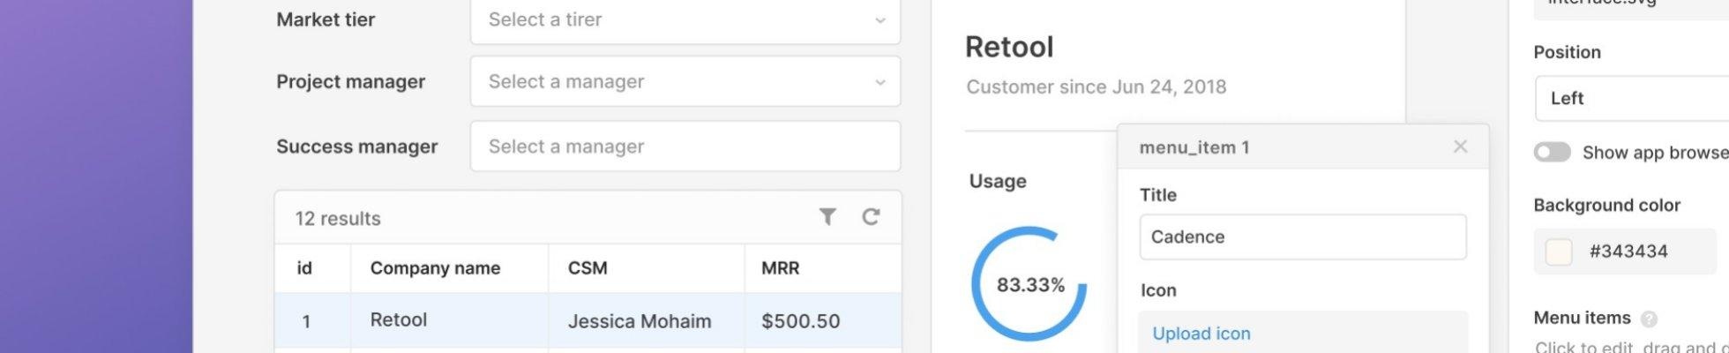Click the Title field containing Cadence
The height and width of the screenshot is (353, 1729).
click(1302, 237)
